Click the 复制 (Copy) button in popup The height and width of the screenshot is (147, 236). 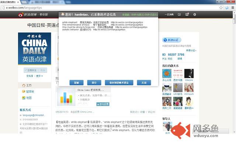pyautogui.click(x=76, y=83)
